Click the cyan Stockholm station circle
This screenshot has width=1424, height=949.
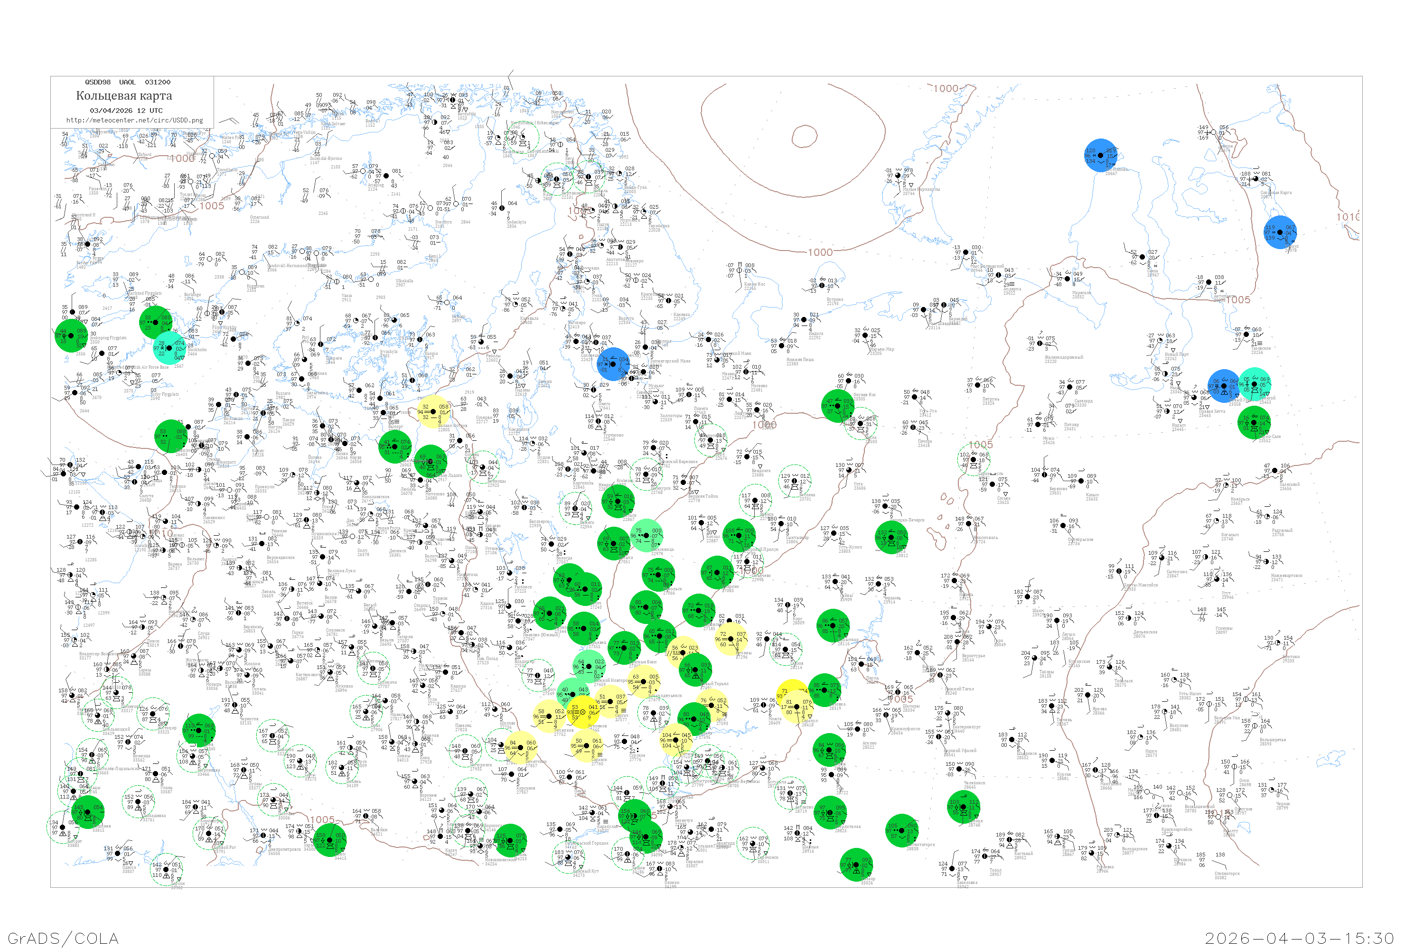click(x=169, y=347)
